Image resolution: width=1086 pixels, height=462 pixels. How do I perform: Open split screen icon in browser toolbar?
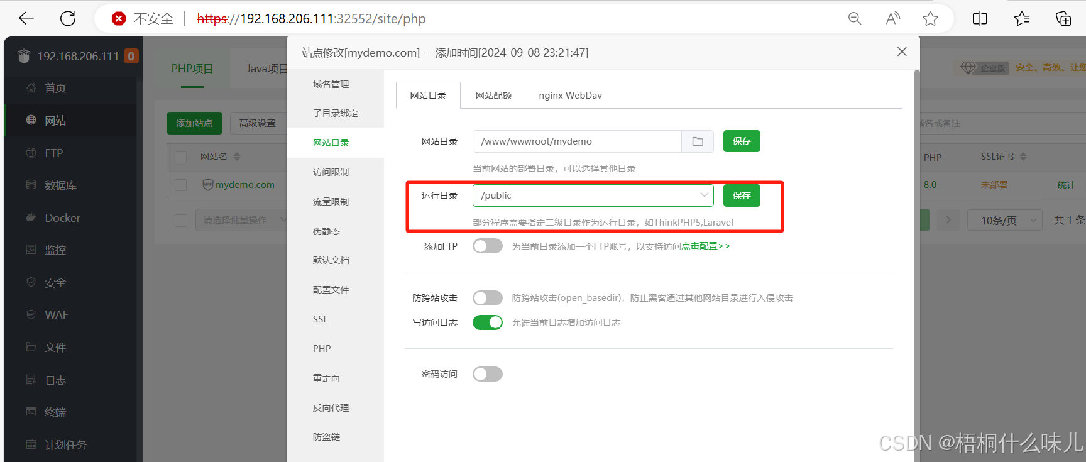[x=980, y=19]
